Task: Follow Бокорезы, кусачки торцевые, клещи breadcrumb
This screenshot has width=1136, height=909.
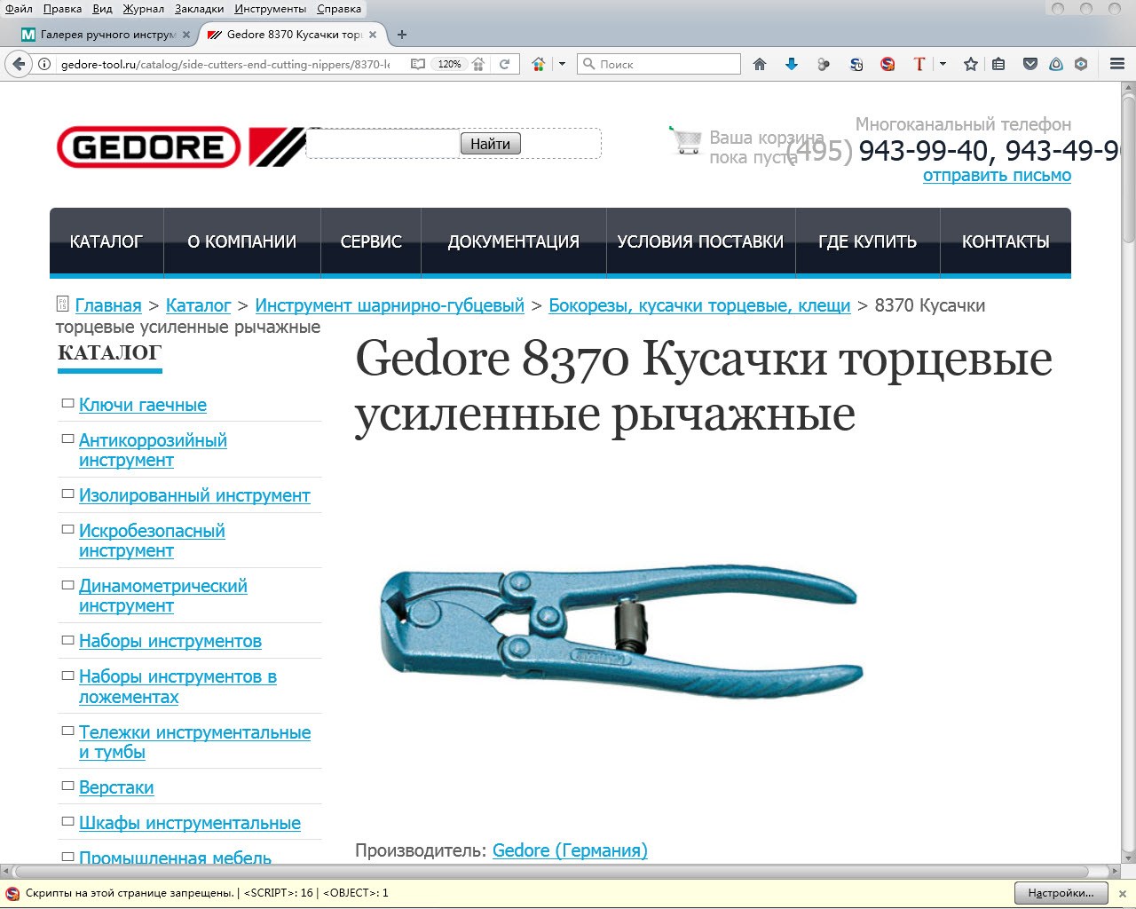Action: click(699, 305)
